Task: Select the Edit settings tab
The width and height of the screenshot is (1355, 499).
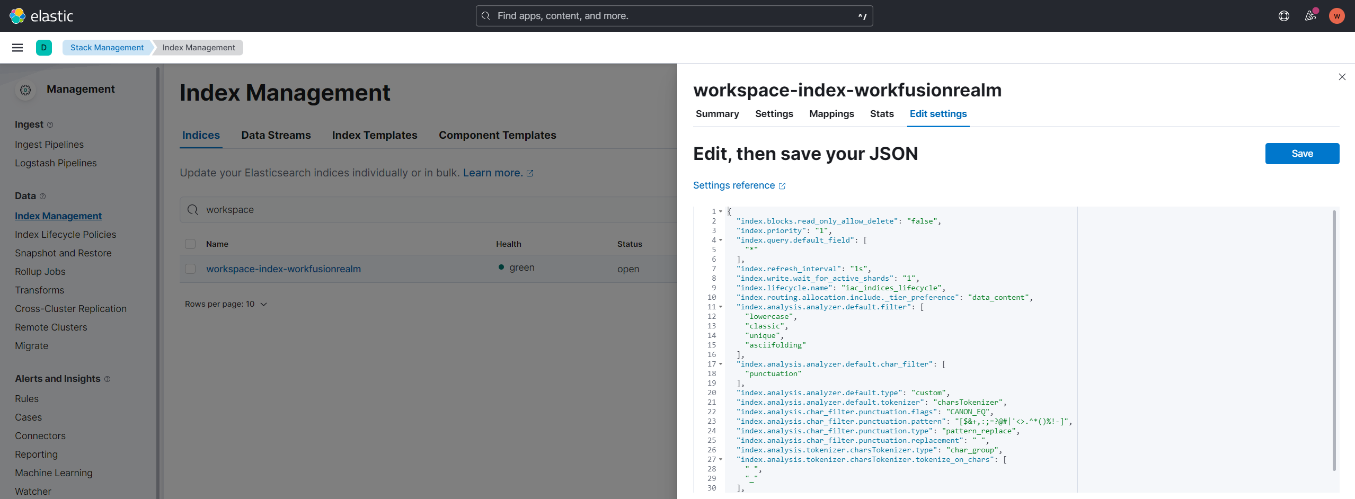Action: (938, 114)
